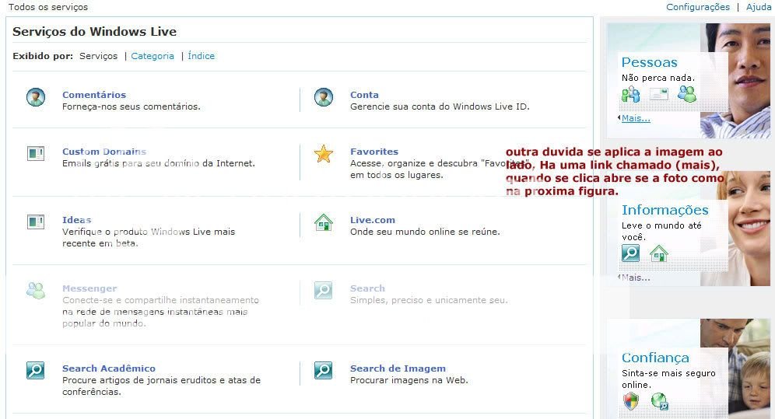Screen dimensions: 775x419
Task: Click text 'Simples, preciso e unicamente seu.'
Action: (429, 300)
